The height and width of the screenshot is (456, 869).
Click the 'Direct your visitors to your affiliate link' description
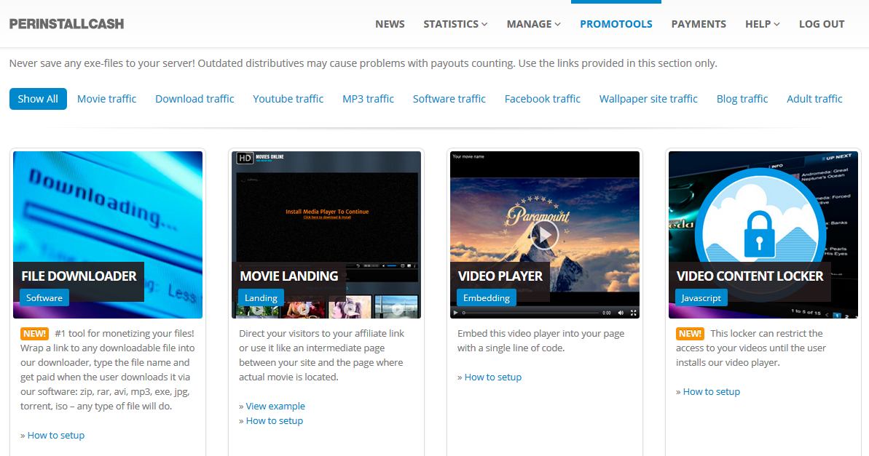pyautogui.click(x=321, y=356)
